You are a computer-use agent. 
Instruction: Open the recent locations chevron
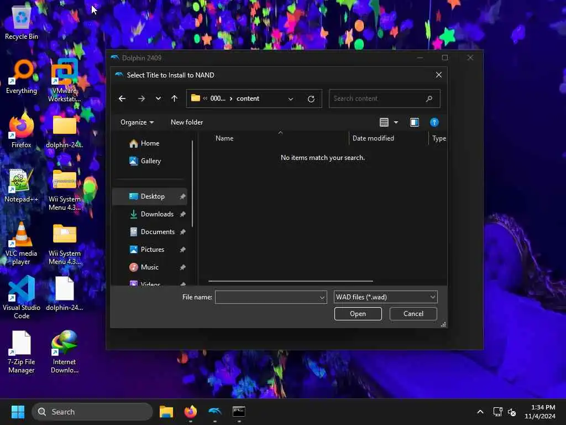pyautogui.click(x=158, y=99)
